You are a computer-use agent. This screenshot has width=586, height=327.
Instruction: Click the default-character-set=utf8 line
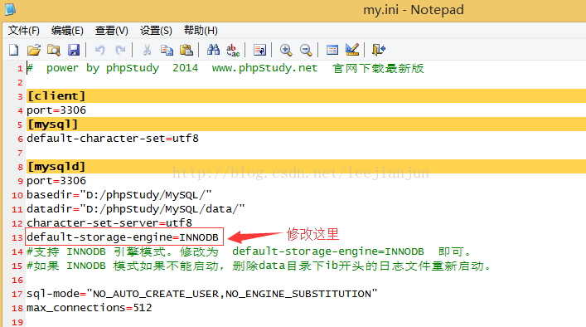113,139
